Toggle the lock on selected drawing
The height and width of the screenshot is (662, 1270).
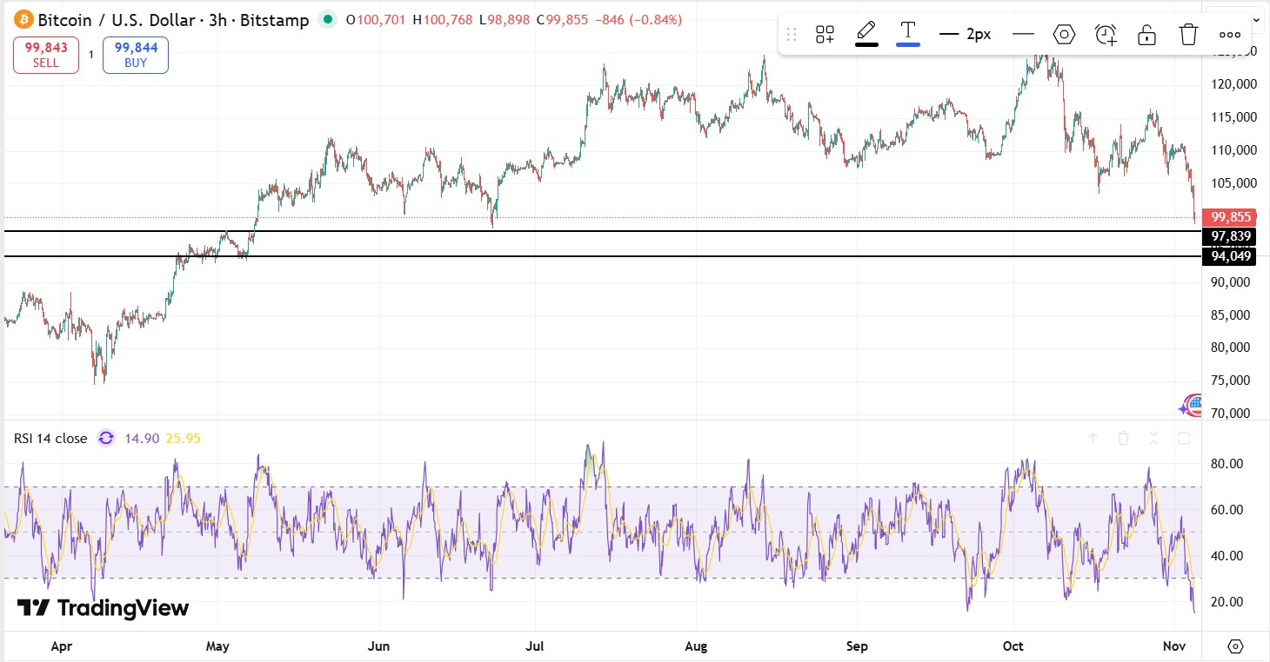point(1146,35)
